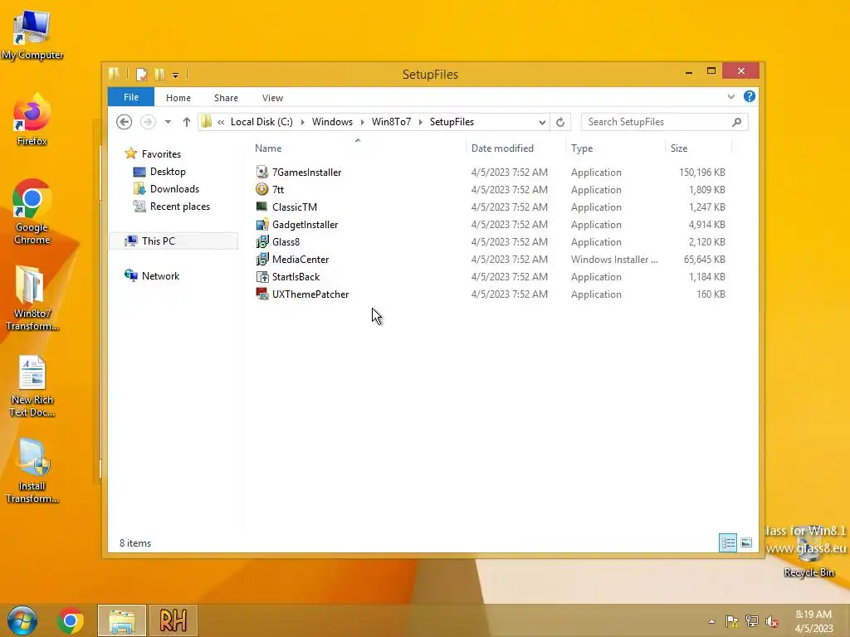Click the taskbar clock showing 8:19 AM

point(813,621)
